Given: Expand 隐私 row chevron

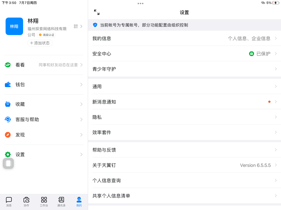Looking at the screenshot, I should 276,117.
